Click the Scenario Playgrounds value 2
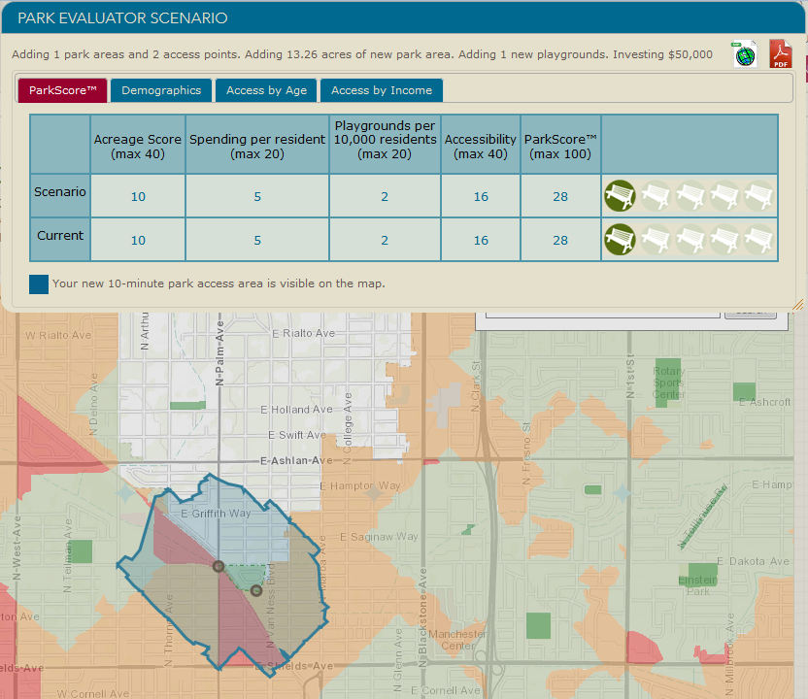The image size is (808, 699). point(385,196)
